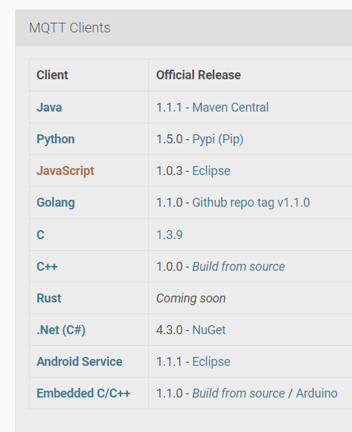Open the C++ client link
This screenshot has width=352, height=432.
pyautogui.click(x=47, y=267)
